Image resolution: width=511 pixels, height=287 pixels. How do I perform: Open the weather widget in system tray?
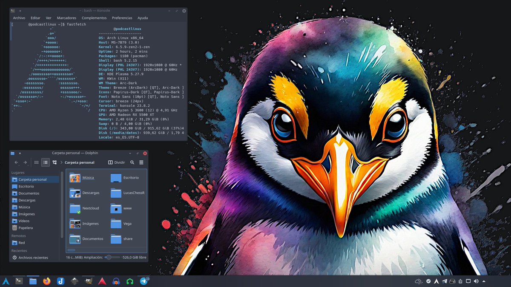click(x=418, y=281)
